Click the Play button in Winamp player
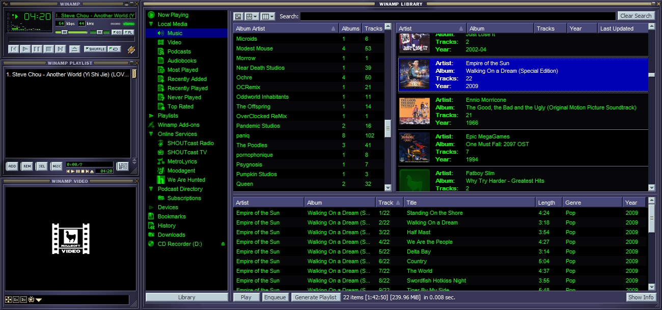Viewport: 662px width, 310px height. 25,49
